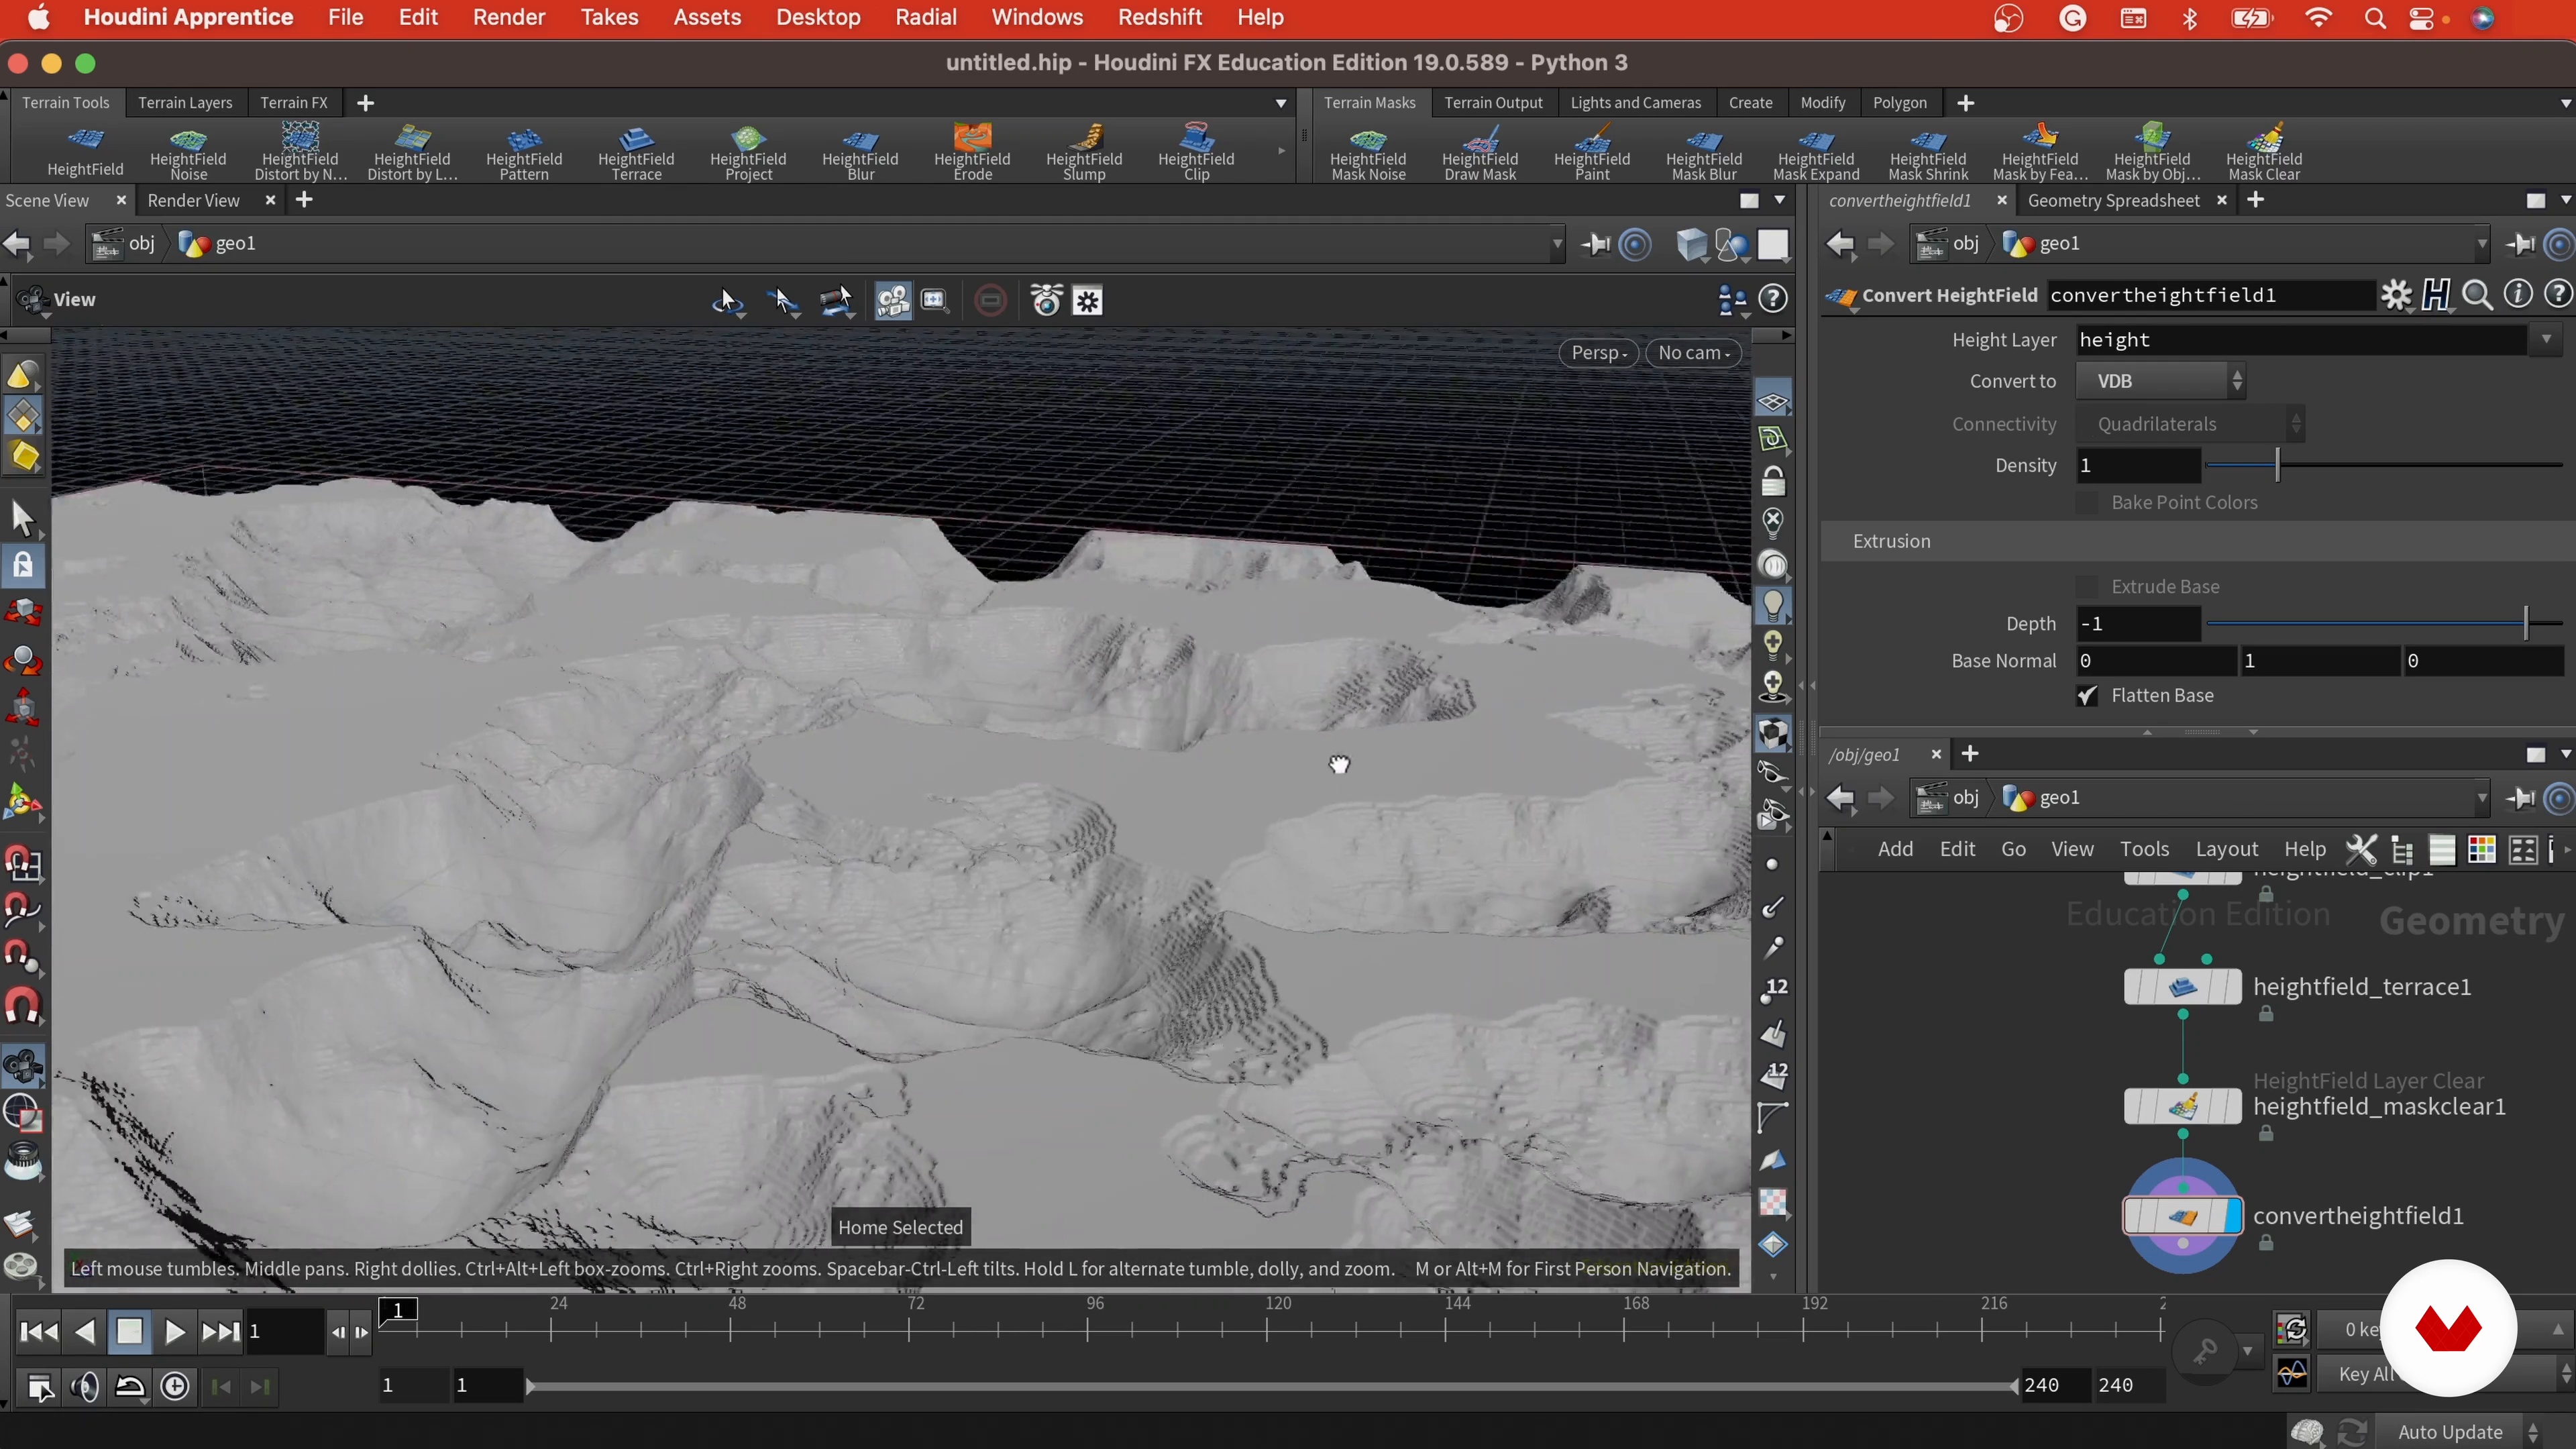Screen dimensions: 2576x1449
Task: Uncheck the Flatten Base checkbox
Action: point(2087,696)
